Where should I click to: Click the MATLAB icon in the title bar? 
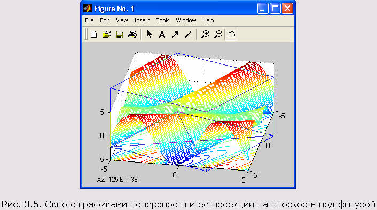(87, 9)
